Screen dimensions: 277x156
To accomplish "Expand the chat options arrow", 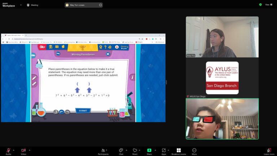I will click(127, 150).
